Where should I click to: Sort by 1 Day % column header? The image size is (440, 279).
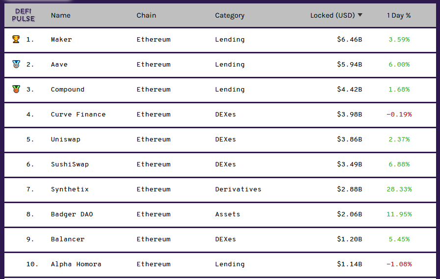399,15
